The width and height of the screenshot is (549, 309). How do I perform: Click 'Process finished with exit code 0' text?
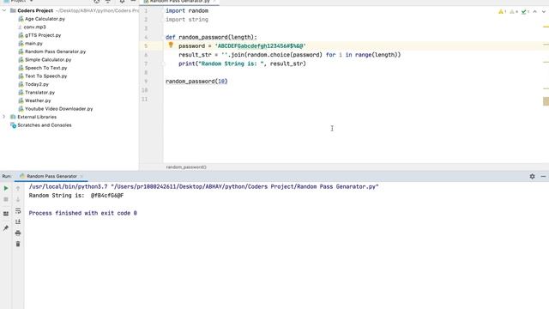click(x=83, y=213)
